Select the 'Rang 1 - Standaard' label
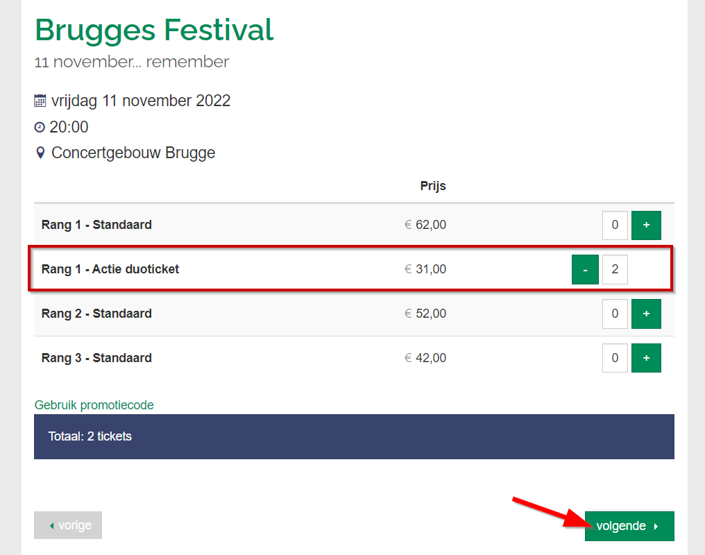This screenshot has width=705, height=555. click(x=96, y=225)
